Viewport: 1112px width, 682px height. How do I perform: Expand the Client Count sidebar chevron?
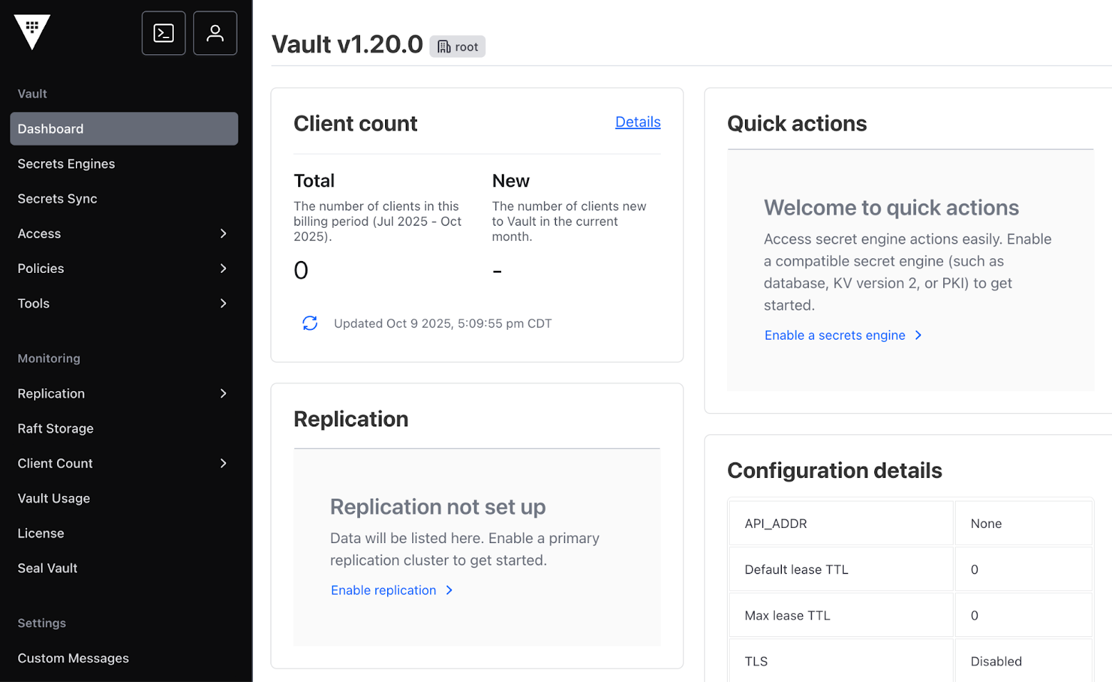click(x=223, y=463)
